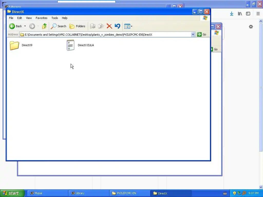Open the Help menu
Image resolution: width=263 pixels, height=197 pixels.
[64, 18]
